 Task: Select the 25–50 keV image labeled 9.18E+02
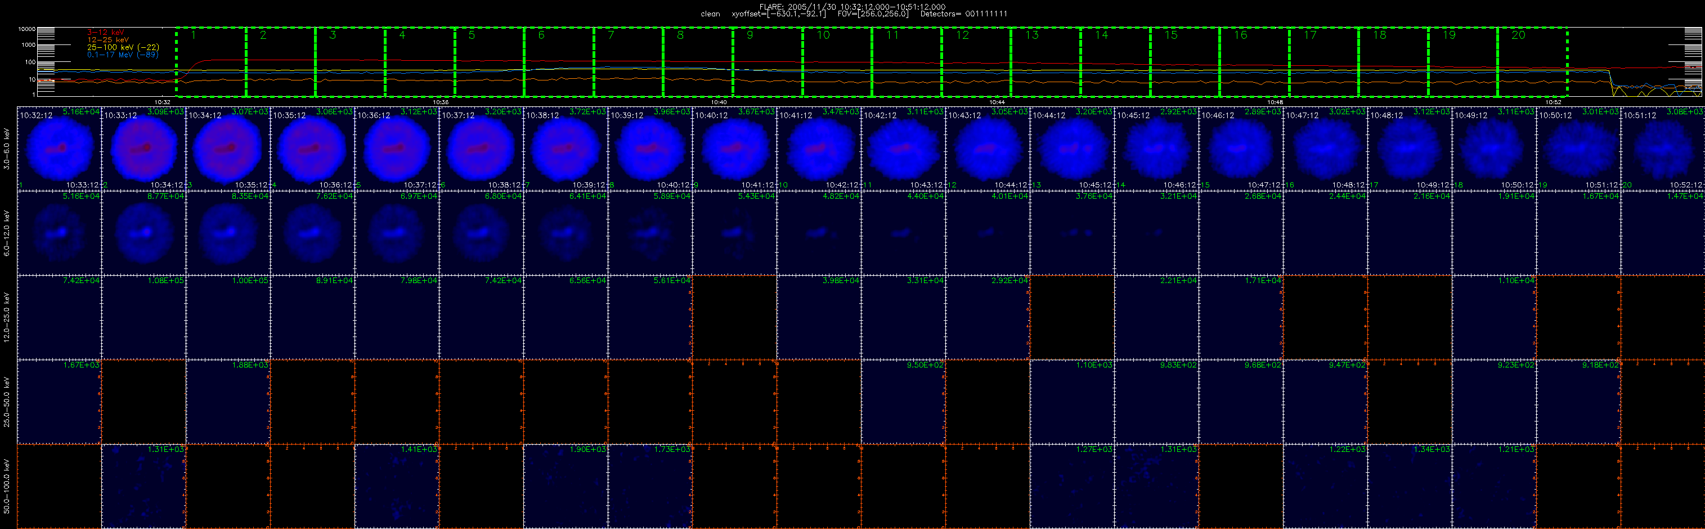pyautogui.click(x=1580, y=401)
